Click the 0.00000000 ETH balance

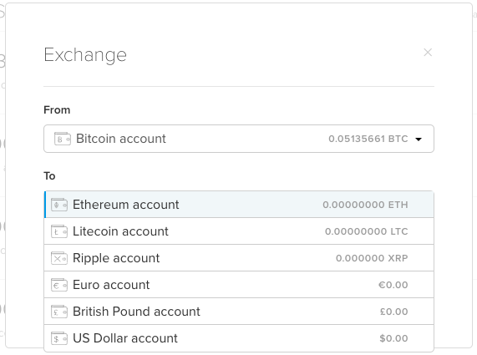[365, 205]
